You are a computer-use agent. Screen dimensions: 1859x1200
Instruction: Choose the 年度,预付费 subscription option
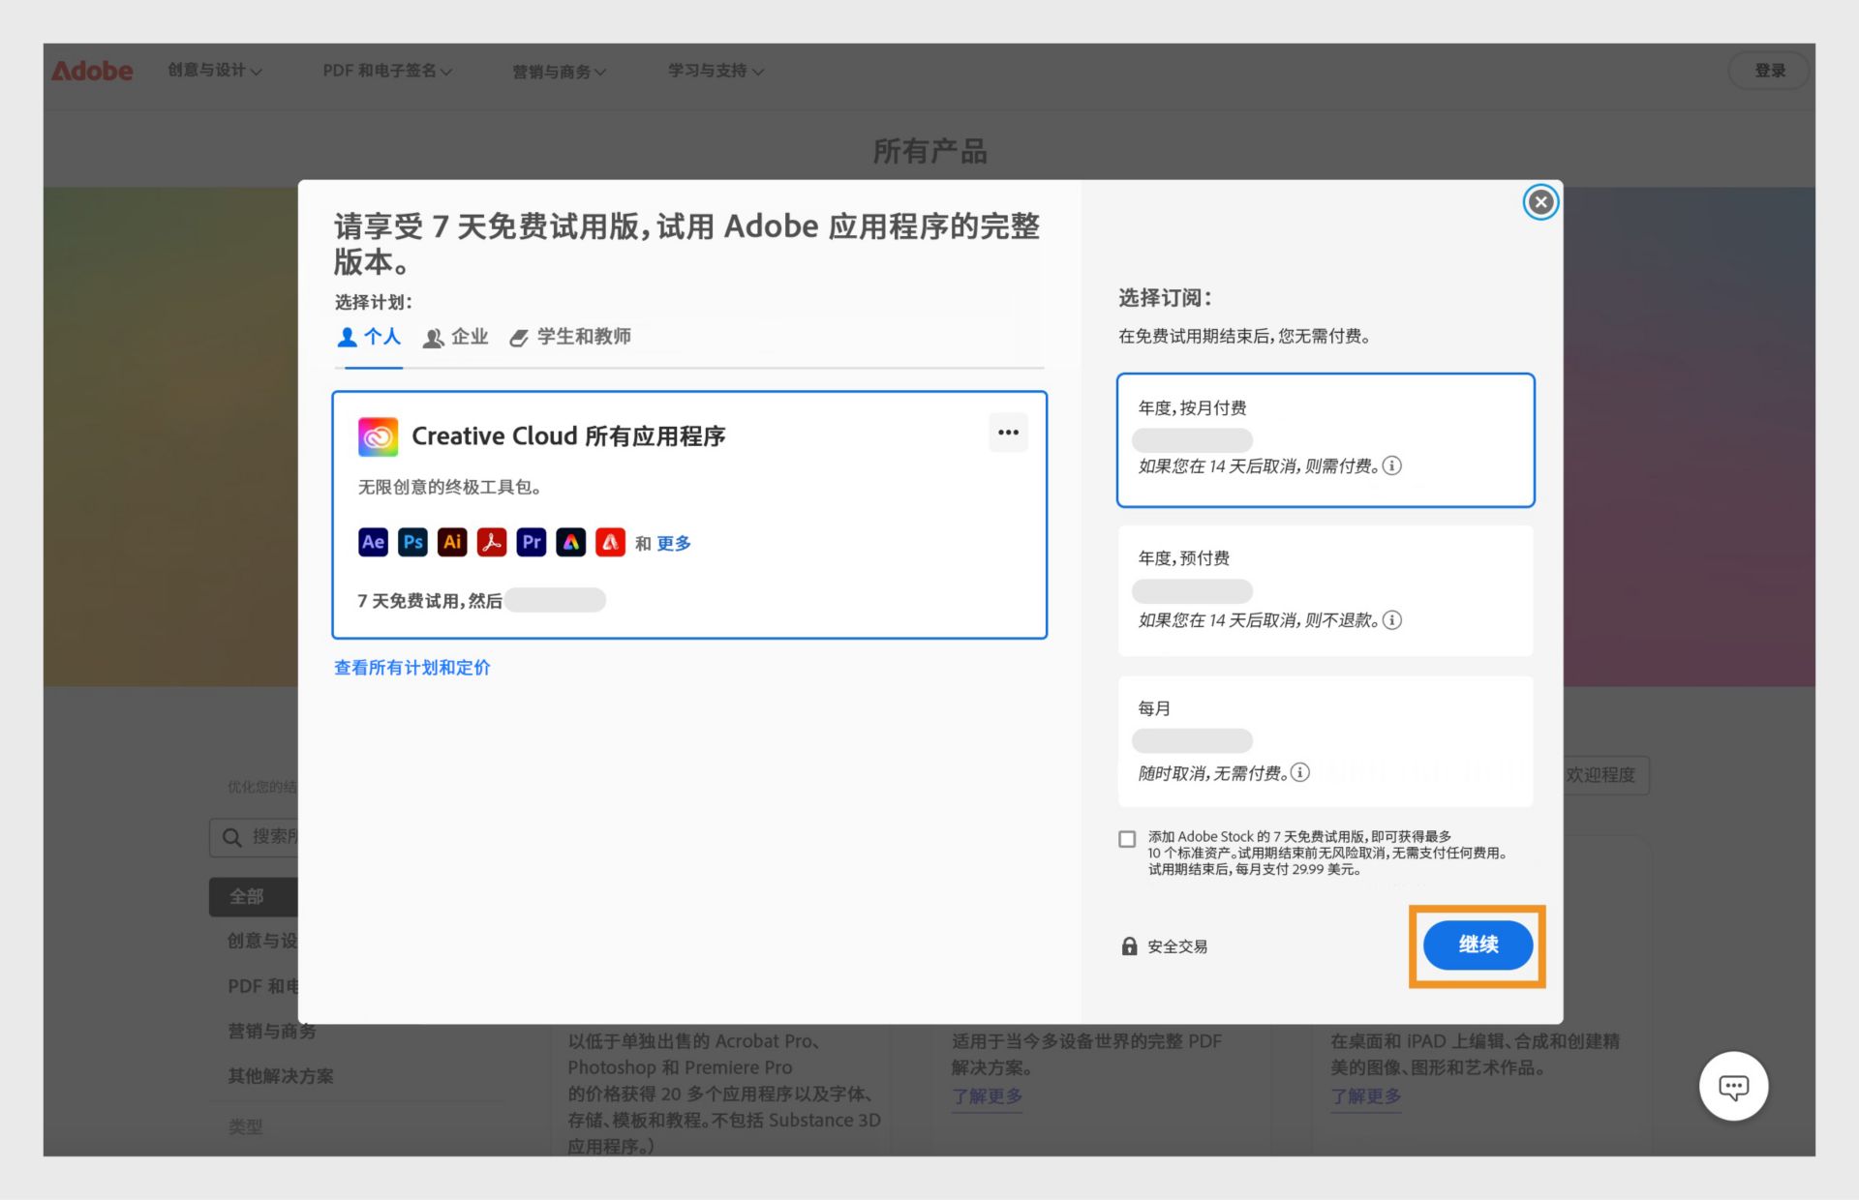click(1326, 590)
